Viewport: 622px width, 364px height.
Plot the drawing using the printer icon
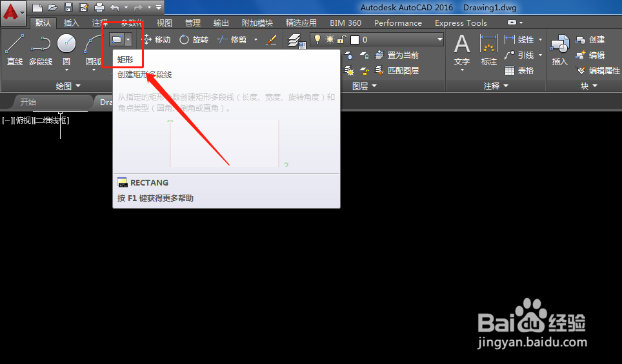[x=99, y=8]
